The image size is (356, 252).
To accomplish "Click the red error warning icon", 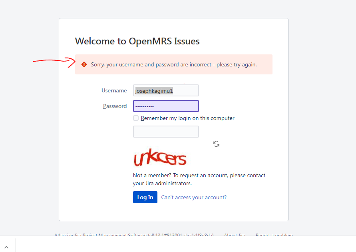I will click(x=84, y=64).
